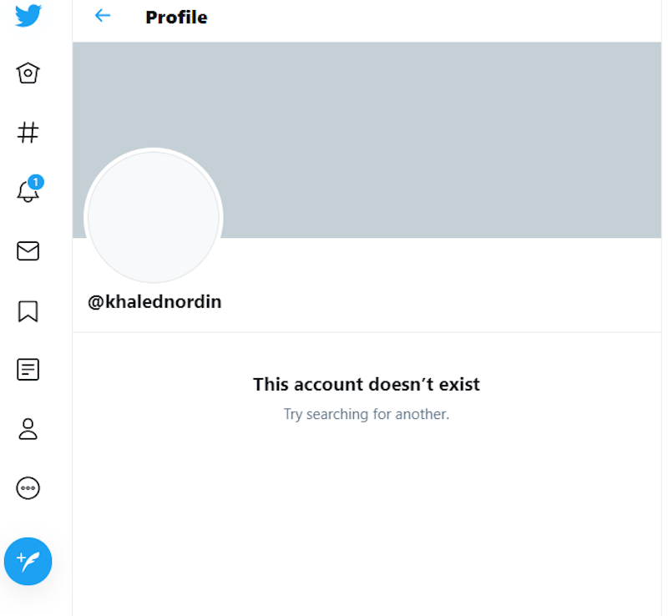This screenshot has width=668, height=616.
Task: View saved posts with the Bookmarks icon
Action: (28, 311)
